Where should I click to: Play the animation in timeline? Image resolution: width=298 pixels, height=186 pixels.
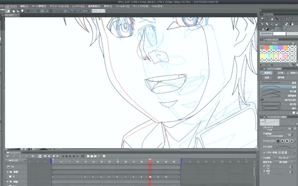70,156
